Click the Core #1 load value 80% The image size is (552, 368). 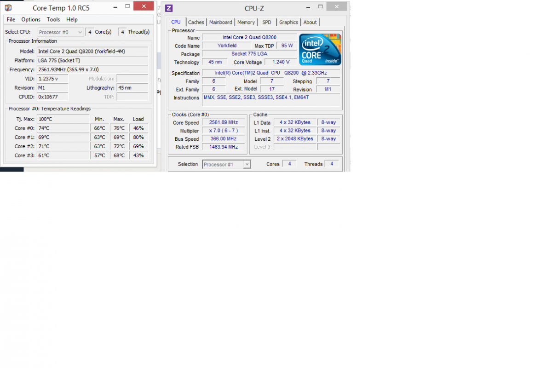[138, 137]
